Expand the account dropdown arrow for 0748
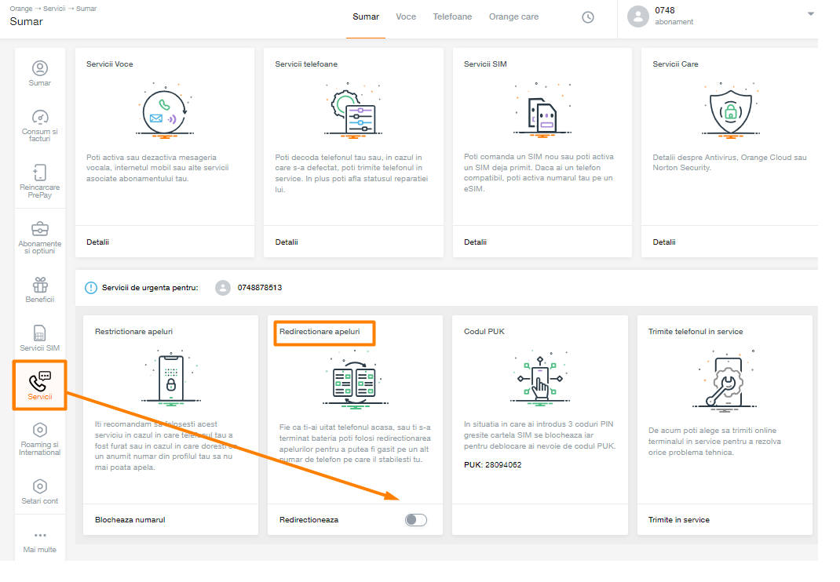This screenshot has height=582, width=840. pyautogui.click(x=810, y=14)
